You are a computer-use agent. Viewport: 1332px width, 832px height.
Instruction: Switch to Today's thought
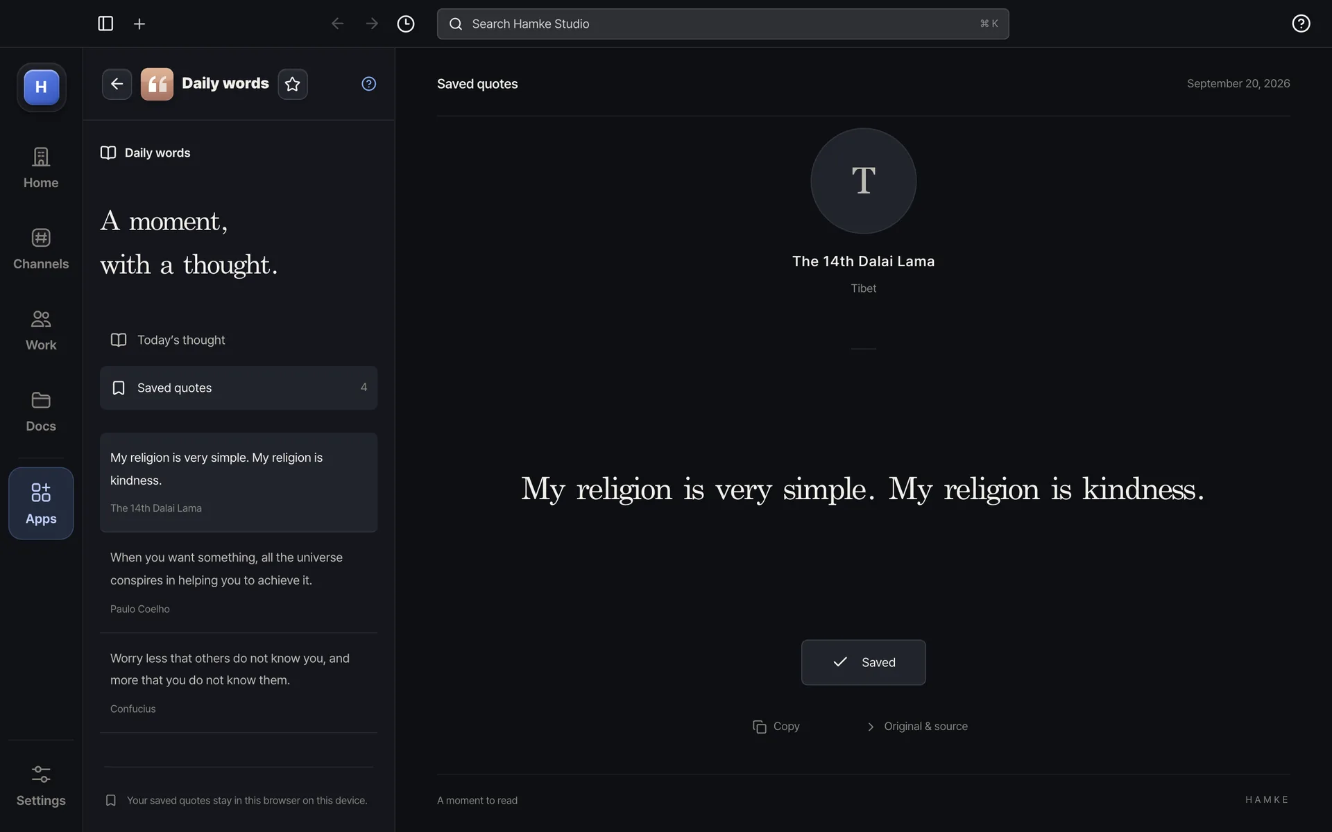(239, 340)
